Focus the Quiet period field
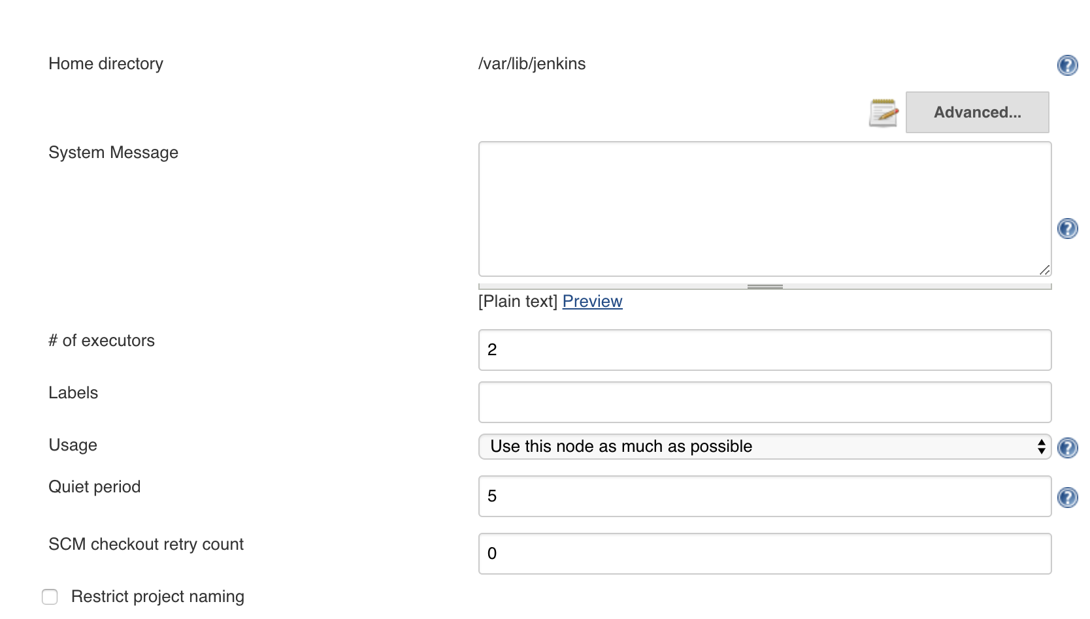This screenshot has height=619, width=1090. [765, 496]
